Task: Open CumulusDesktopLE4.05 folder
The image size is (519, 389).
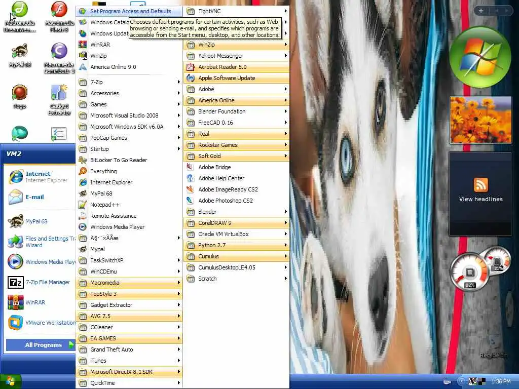Action: [x=236, y=267]
